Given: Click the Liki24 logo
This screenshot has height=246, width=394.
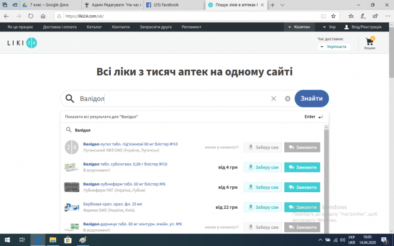Looking at the screenshot, I should (22, 43).
